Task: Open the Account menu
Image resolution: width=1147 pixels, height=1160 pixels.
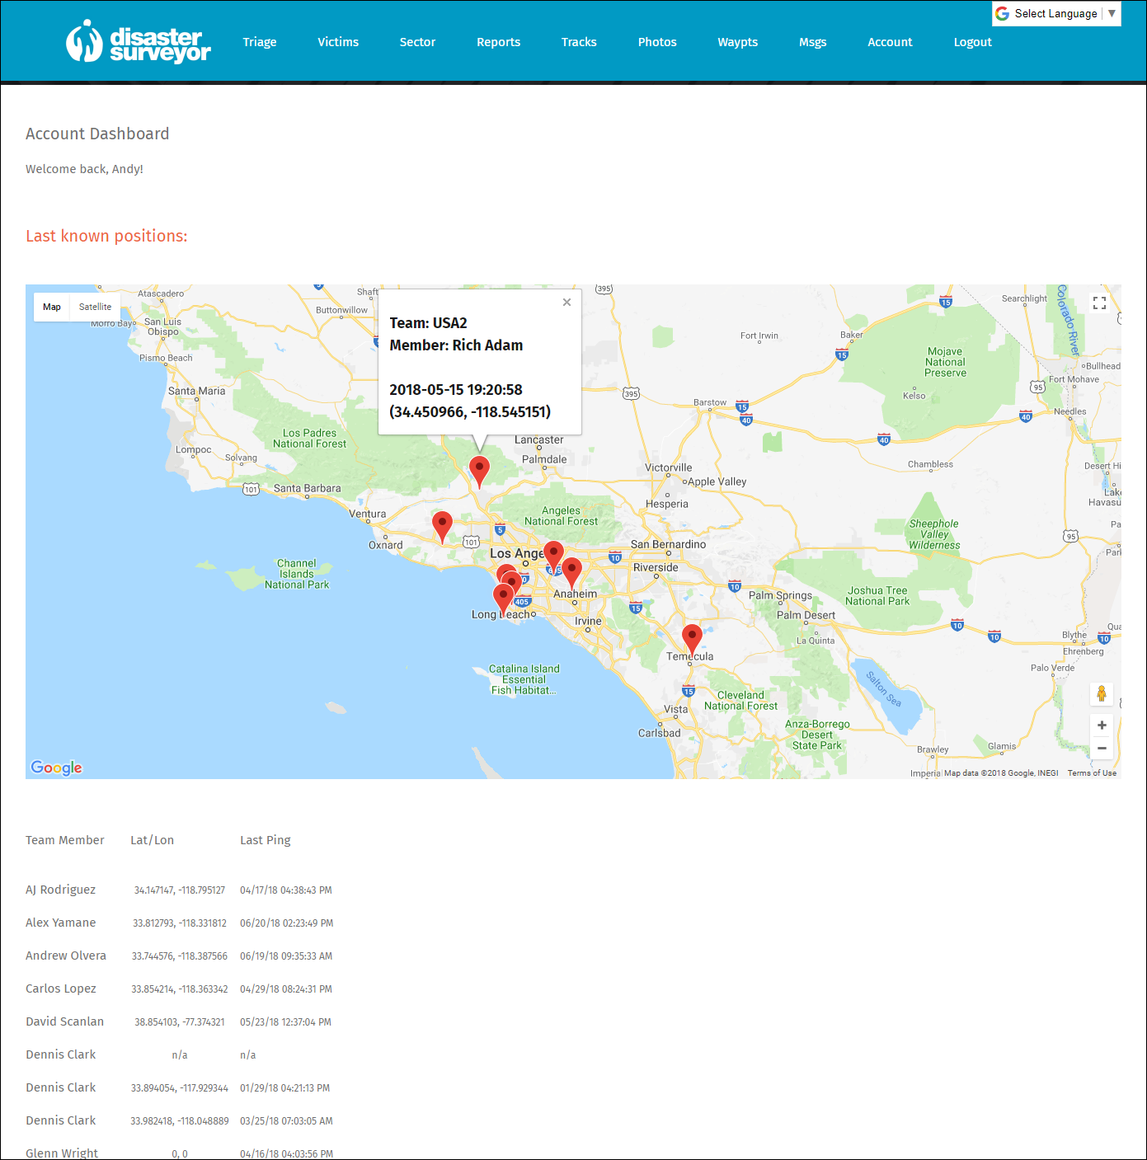Action: (890, 42)
